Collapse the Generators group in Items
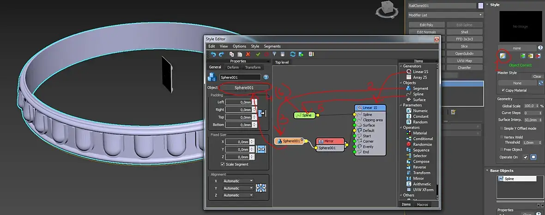 (401, 66)
